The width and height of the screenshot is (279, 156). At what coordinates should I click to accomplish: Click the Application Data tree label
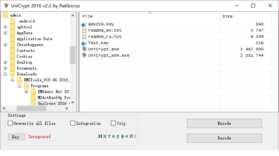point(35,39)
